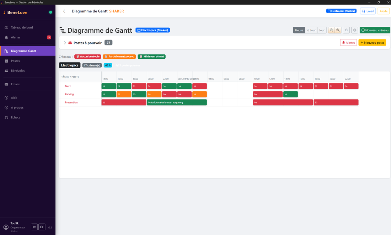Open Bar 1 last red slot at 22:00
The height and width of the screenshot is (235, 391).
351,86
